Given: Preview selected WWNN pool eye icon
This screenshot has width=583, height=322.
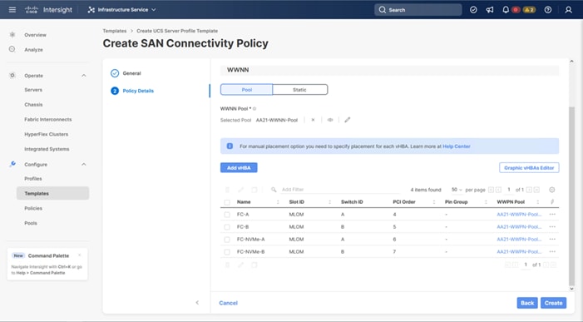Looking at the screenshot, I should pyautogui.click(x=330, y=120).
